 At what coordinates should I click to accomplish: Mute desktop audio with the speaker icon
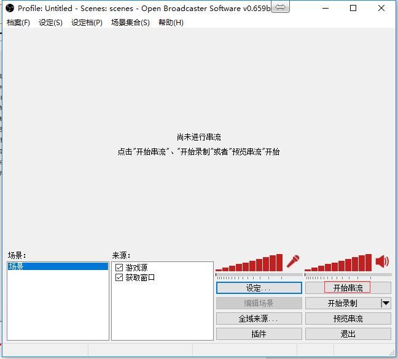click(x=382, y=261)
